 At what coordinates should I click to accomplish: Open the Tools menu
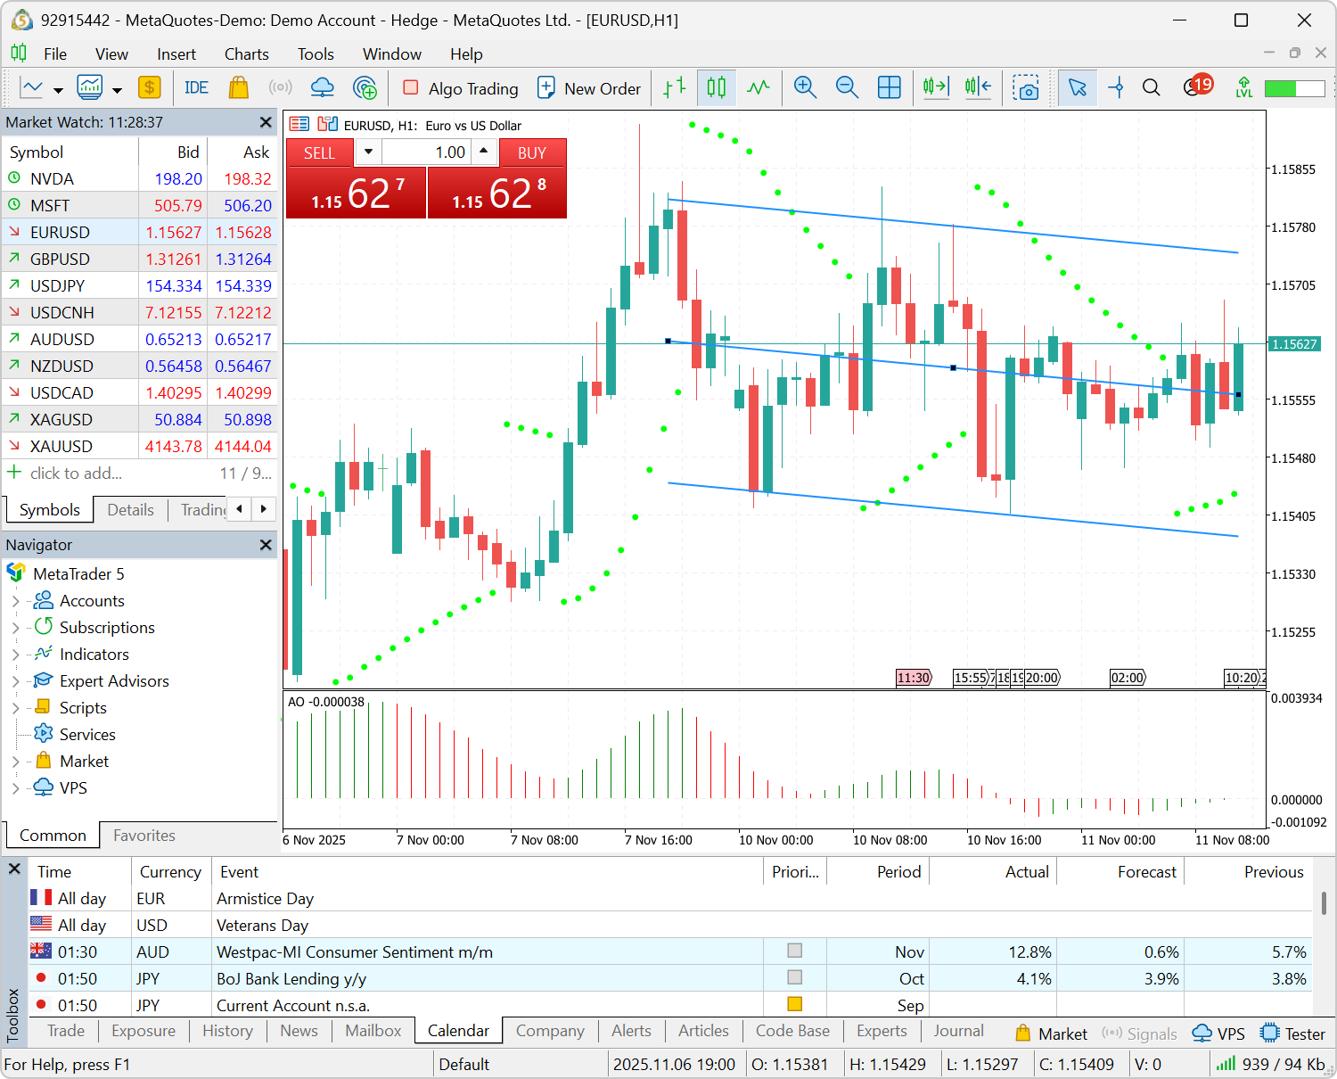(316, 54)
